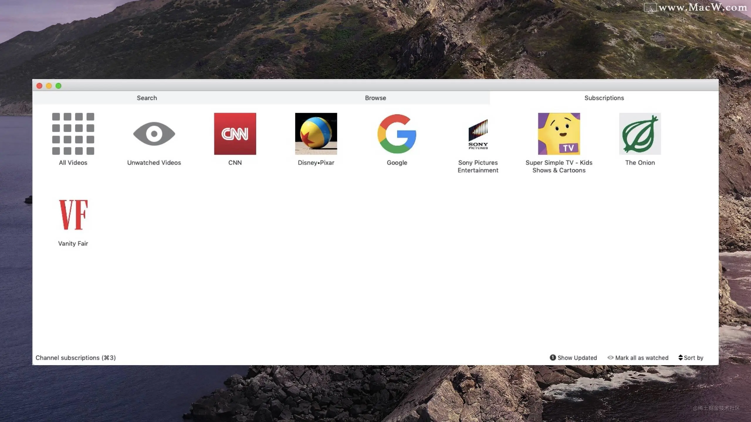Open the Google channel logo

coord(397,134)
